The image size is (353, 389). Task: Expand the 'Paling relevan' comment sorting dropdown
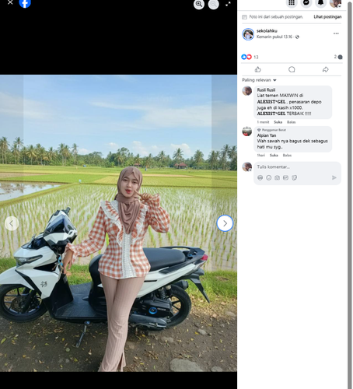pos(259,80)
